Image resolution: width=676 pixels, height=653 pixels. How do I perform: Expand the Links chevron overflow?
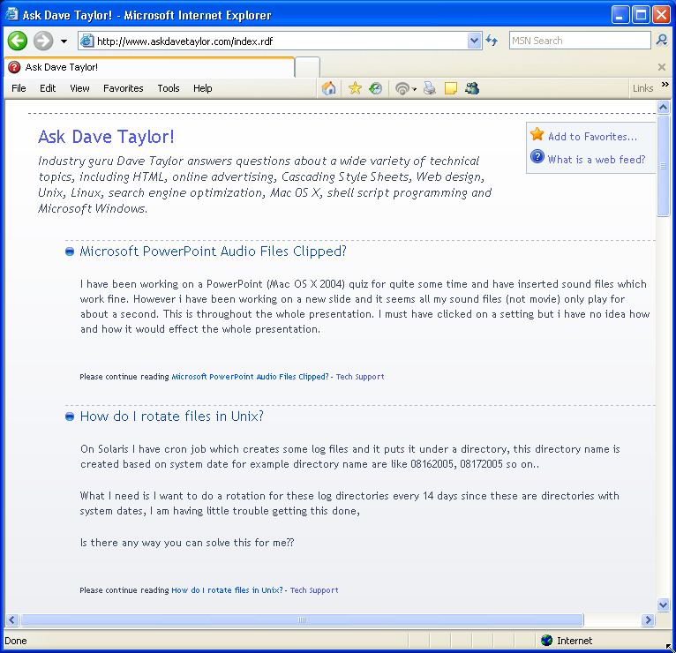[x=665, y=84]
